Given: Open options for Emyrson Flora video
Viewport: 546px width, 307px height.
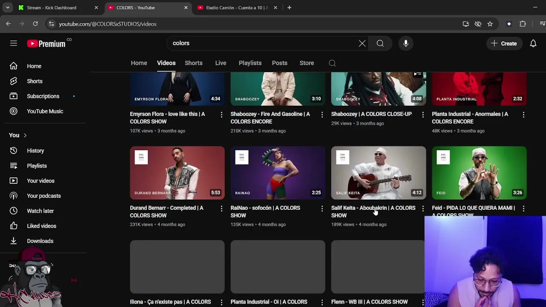Looking at the screenshot, I should [221, 114].
